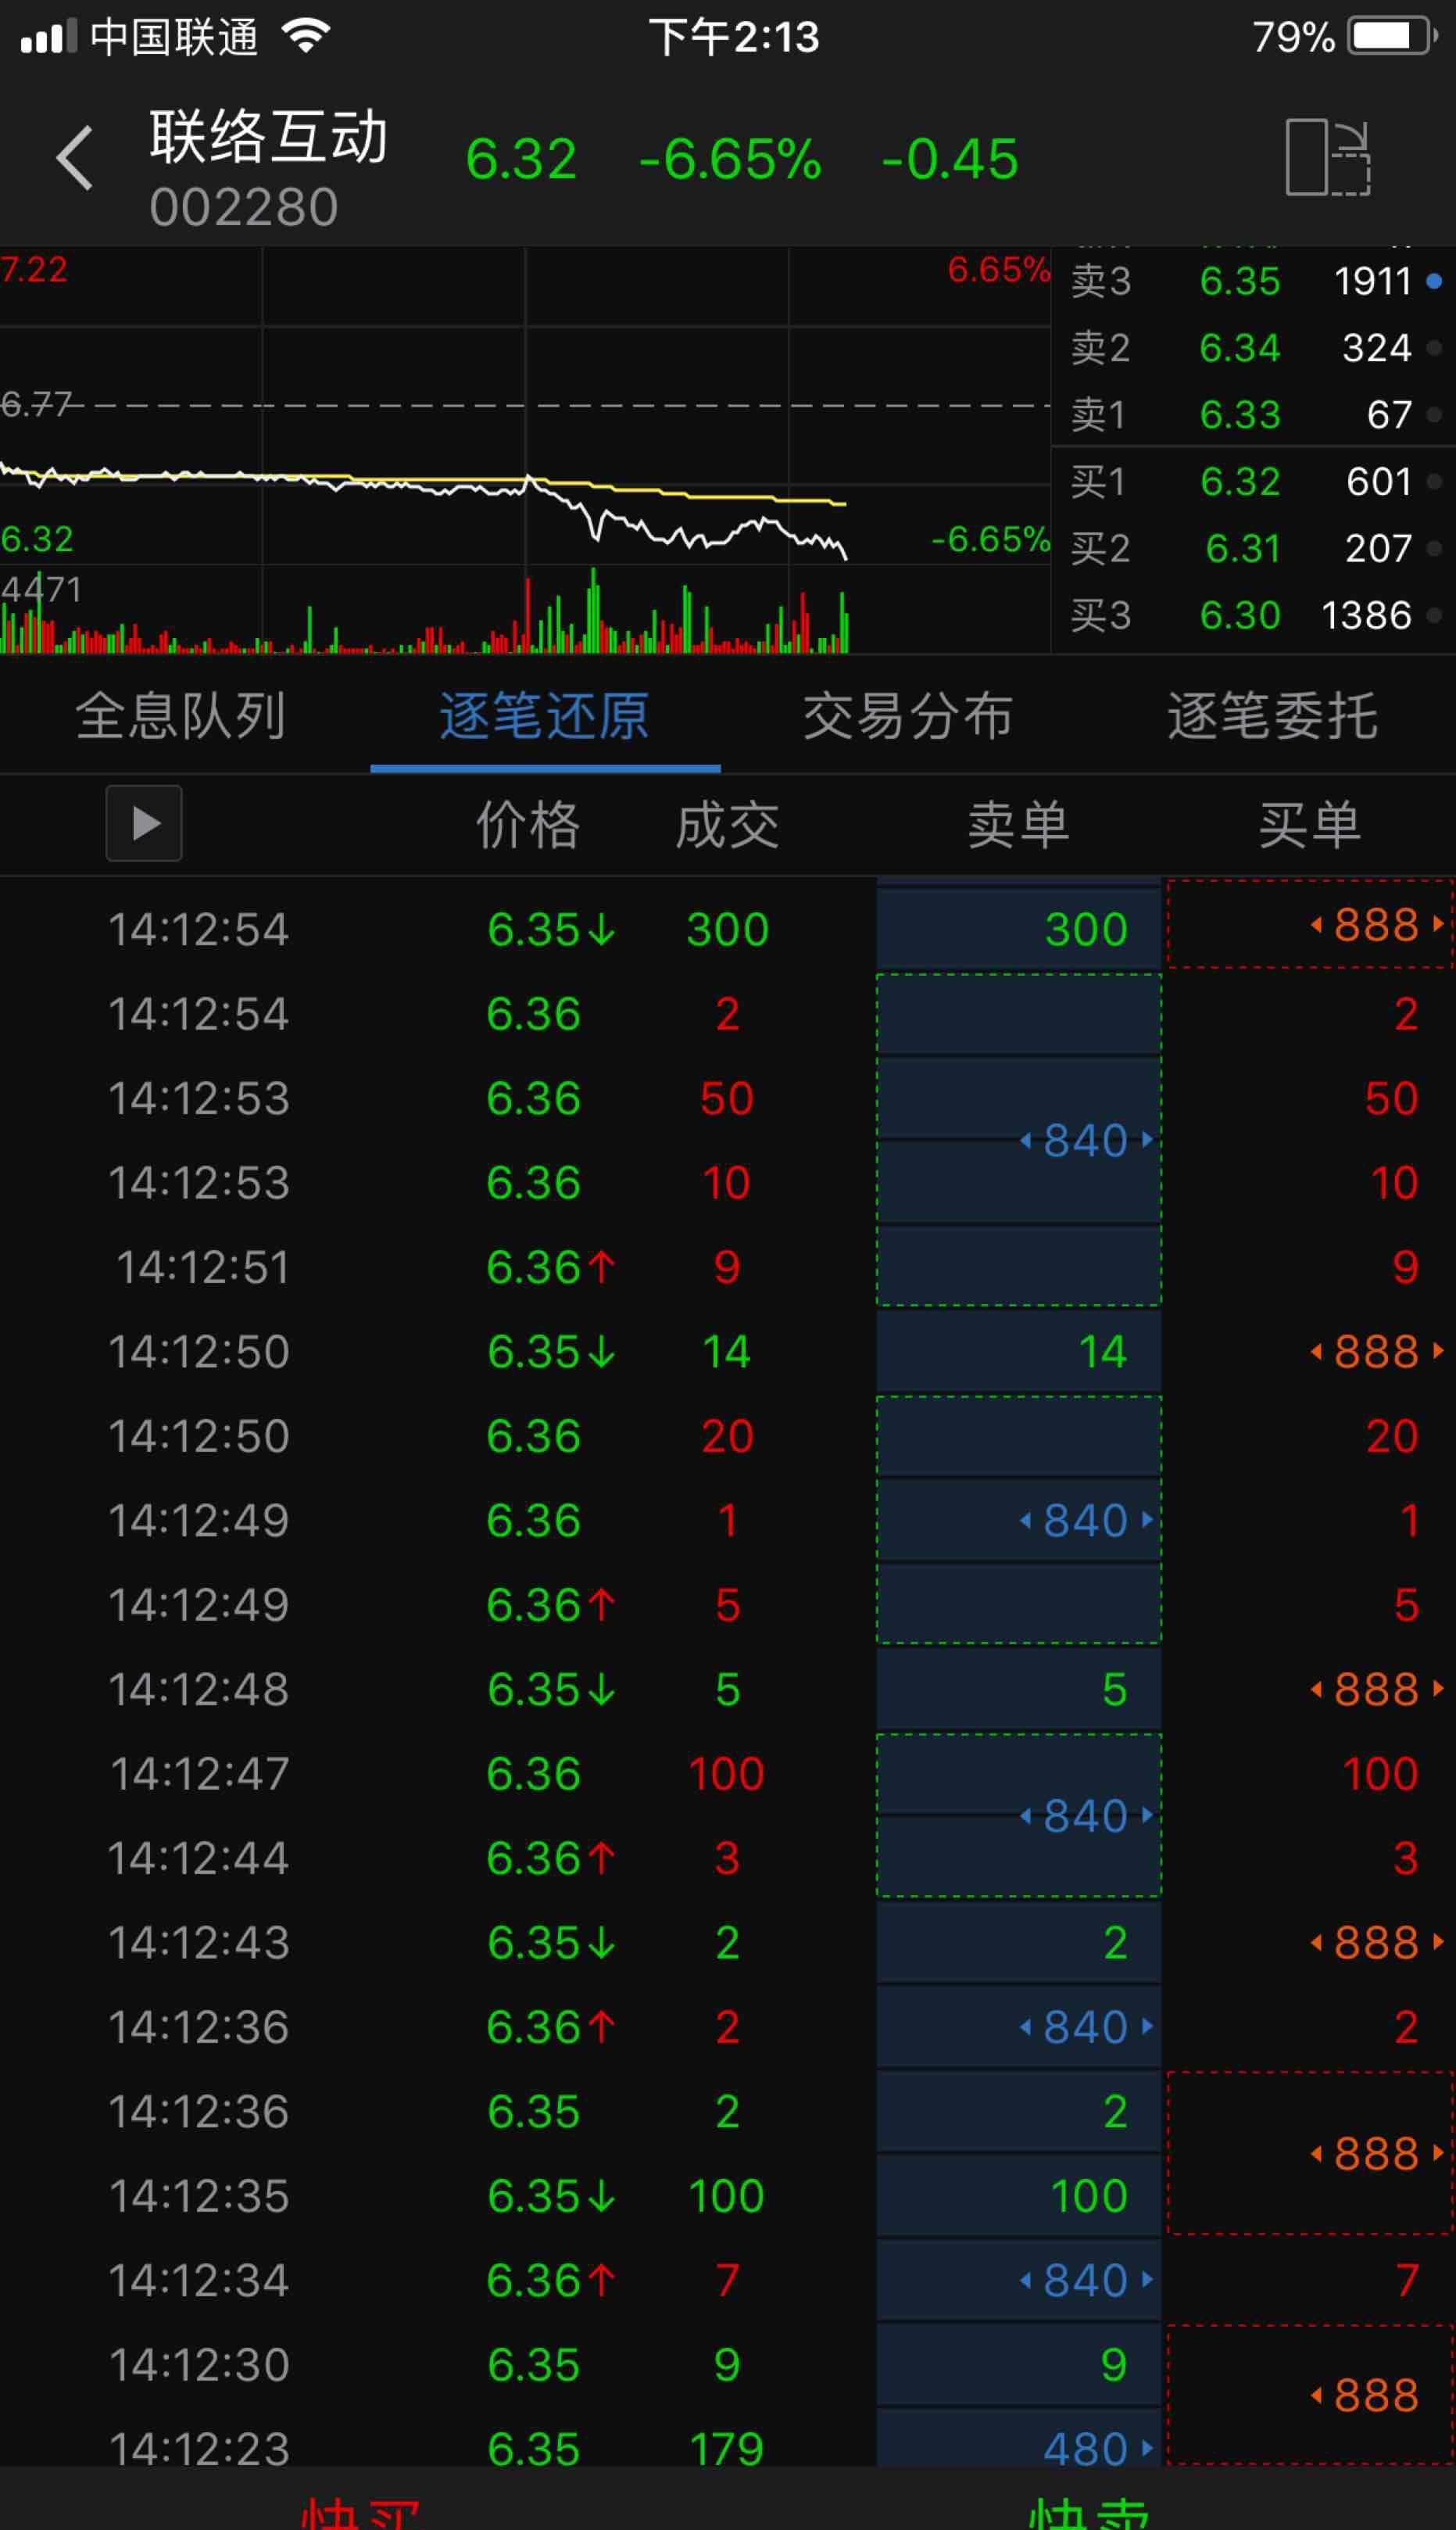The image size is (1456, 2530).
Task: Tap the intraday price chart
Action: [x=525, y=405]
